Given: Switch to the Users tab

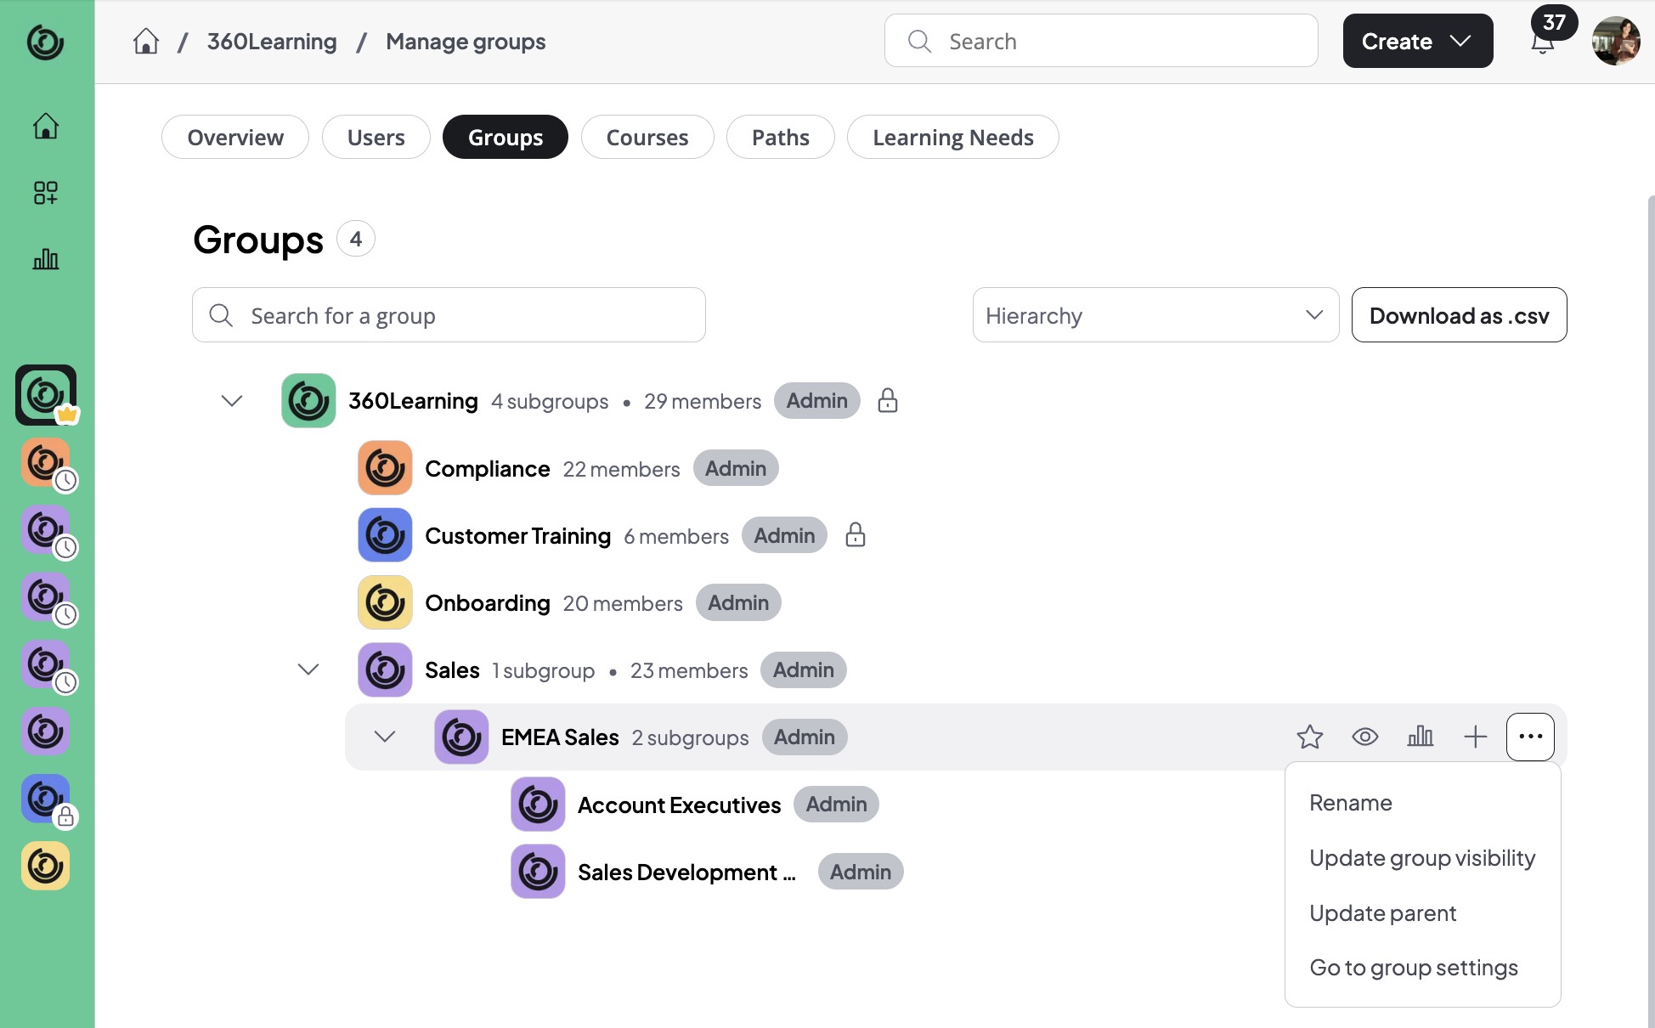Looking at the screenshot, I should pos(376,137).
